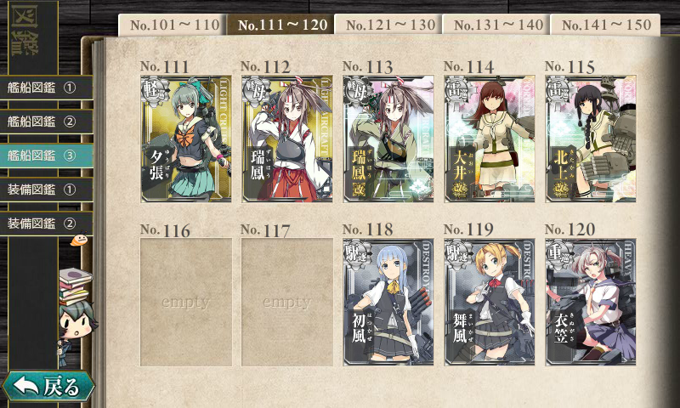
Task: Open 装備図鑑 ② equipment encyclopedia
Action: point(46,224)
